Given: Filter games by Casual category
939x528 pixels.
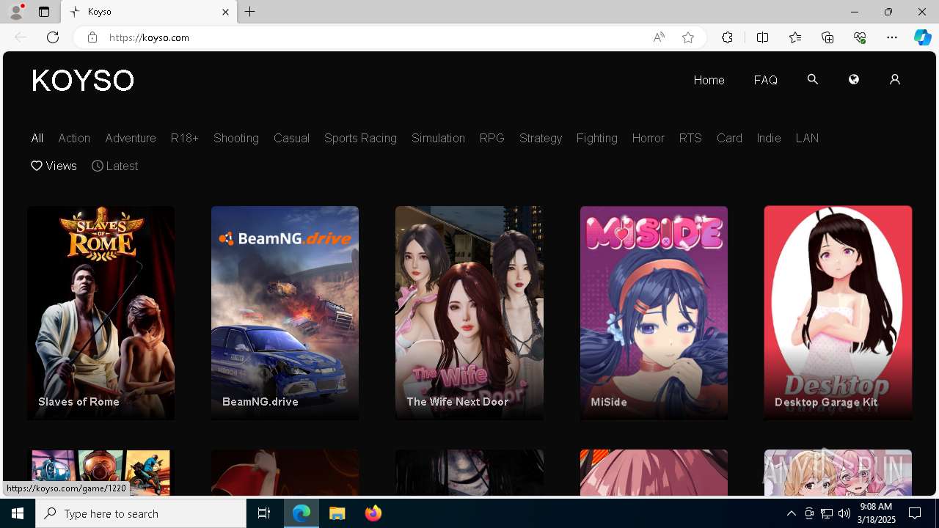Looking at the screenshot, I should click(291, 138).
